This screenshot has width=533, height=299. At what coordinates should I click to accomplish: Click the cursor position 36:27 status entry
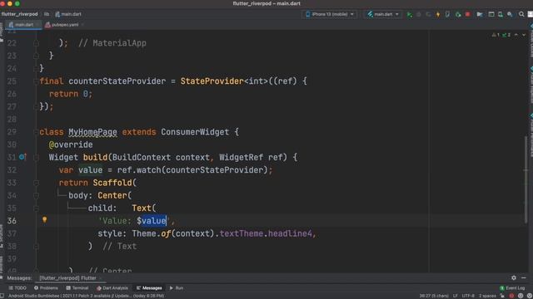(434, 296)
